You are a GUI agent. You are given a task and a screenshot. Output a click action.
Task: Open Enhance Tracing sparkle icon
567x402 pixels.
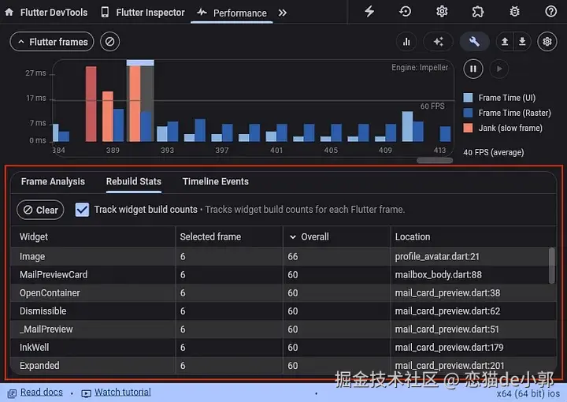[x=438, y=42]
